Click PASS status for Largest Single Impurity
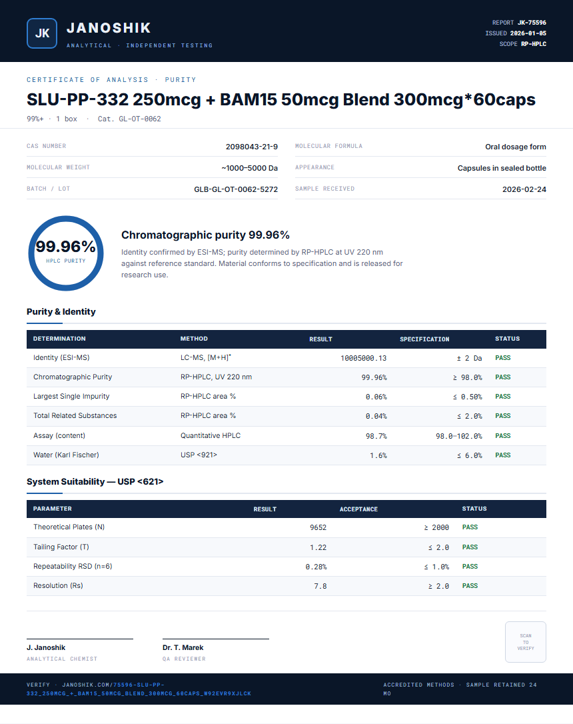The height and width of the screenshot is (724, 573). click(x=503, y=397)
